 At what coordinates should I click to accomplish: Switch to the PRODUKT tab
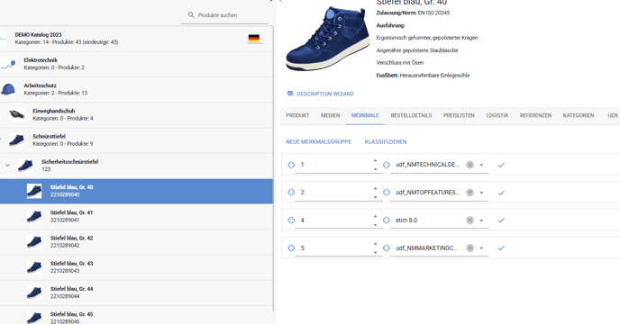pyautogui.click(x=297, y=115)
